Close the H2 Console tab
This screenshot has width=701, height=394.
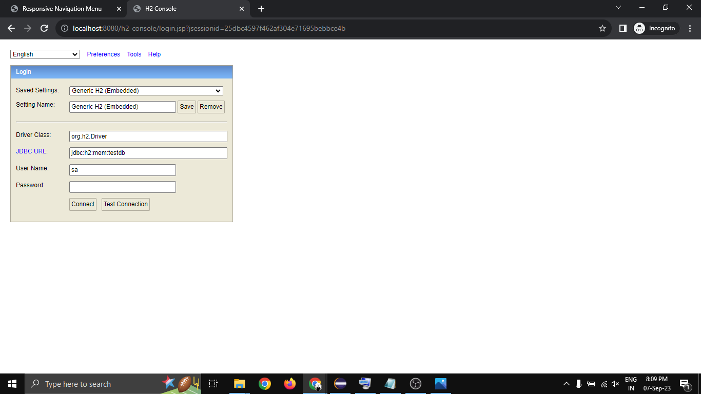242,9
